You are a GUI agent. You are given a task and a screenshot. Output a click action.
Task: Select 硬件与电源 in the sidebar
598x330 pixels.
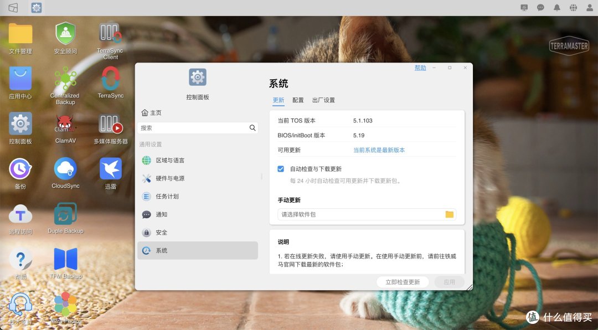[198, 178]
